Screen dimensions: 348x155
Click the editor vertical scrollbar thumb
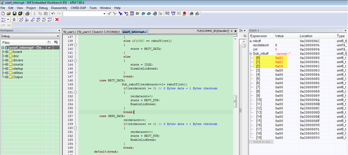pos(235,101)
